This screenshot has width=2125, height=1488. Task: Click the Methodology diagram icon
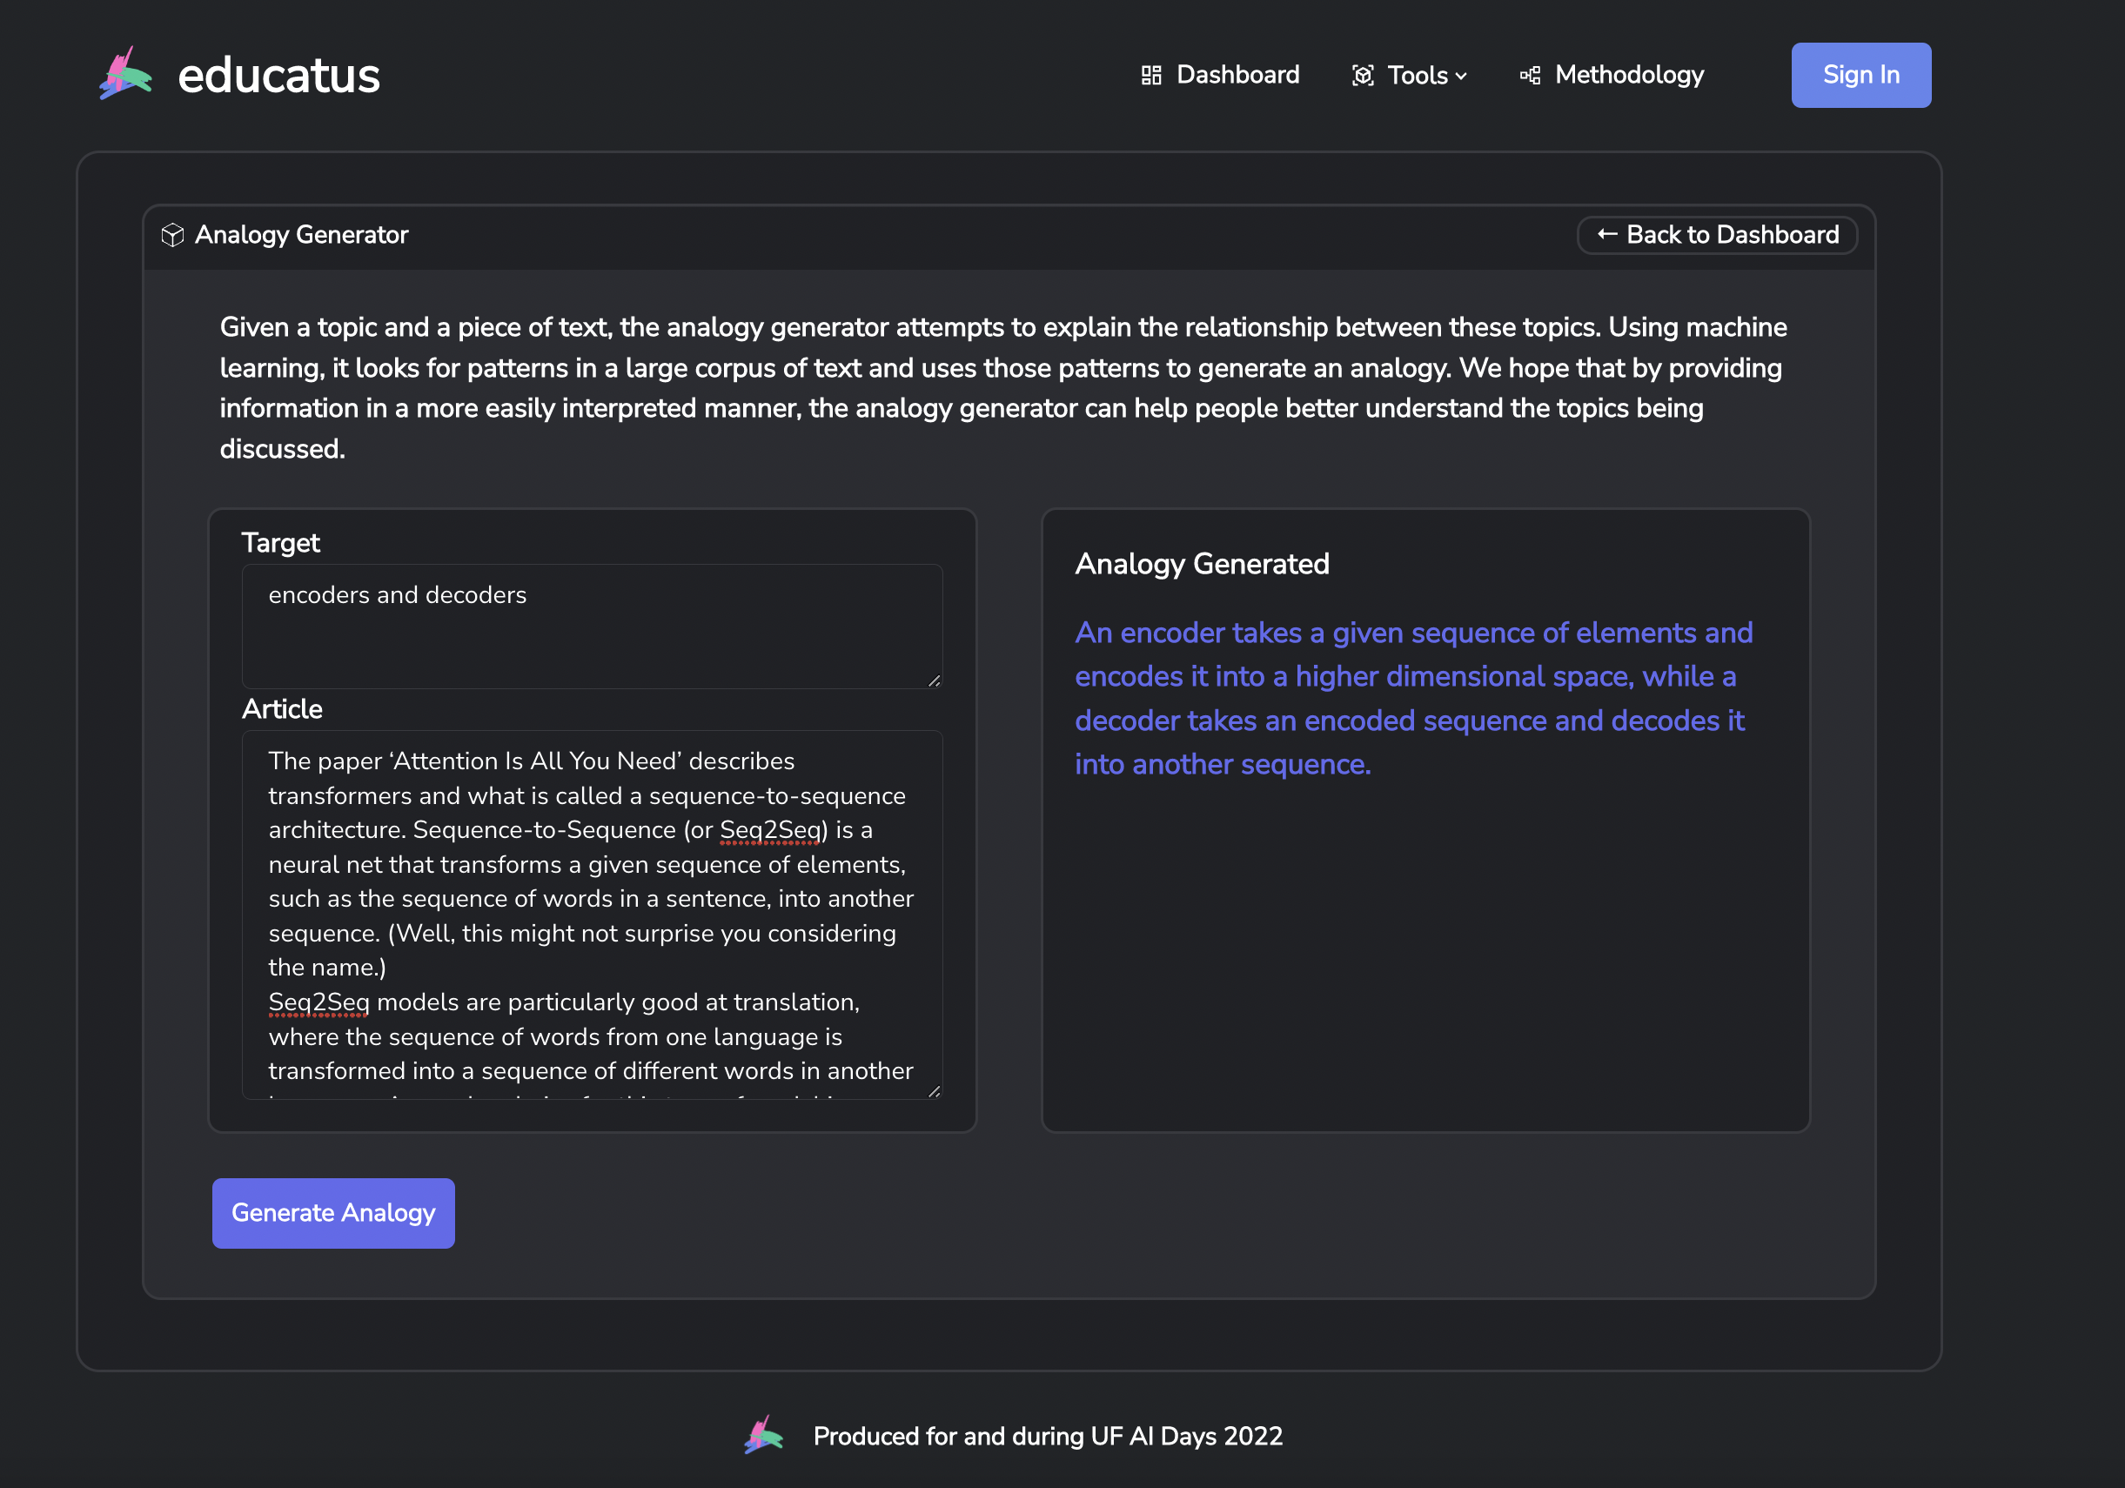coord(1530,75)
